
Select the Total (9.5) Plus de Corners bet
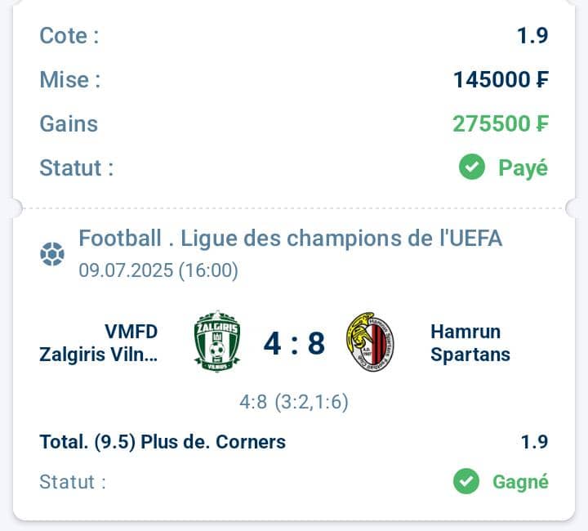[x=163, y=442]
